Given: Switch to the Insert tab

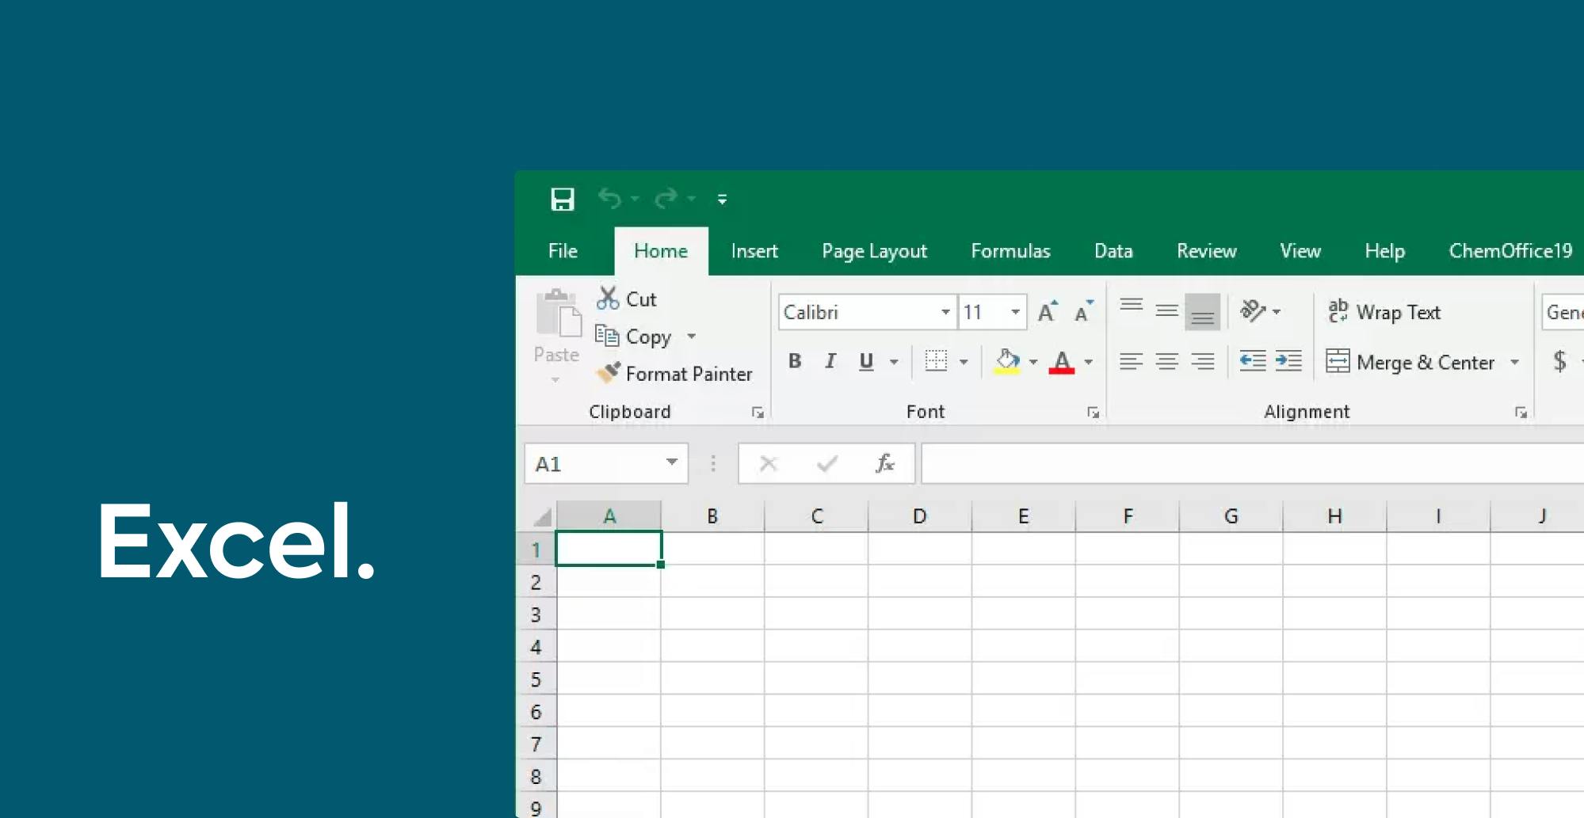Looking at the screenshot, I should coord(754,251).
